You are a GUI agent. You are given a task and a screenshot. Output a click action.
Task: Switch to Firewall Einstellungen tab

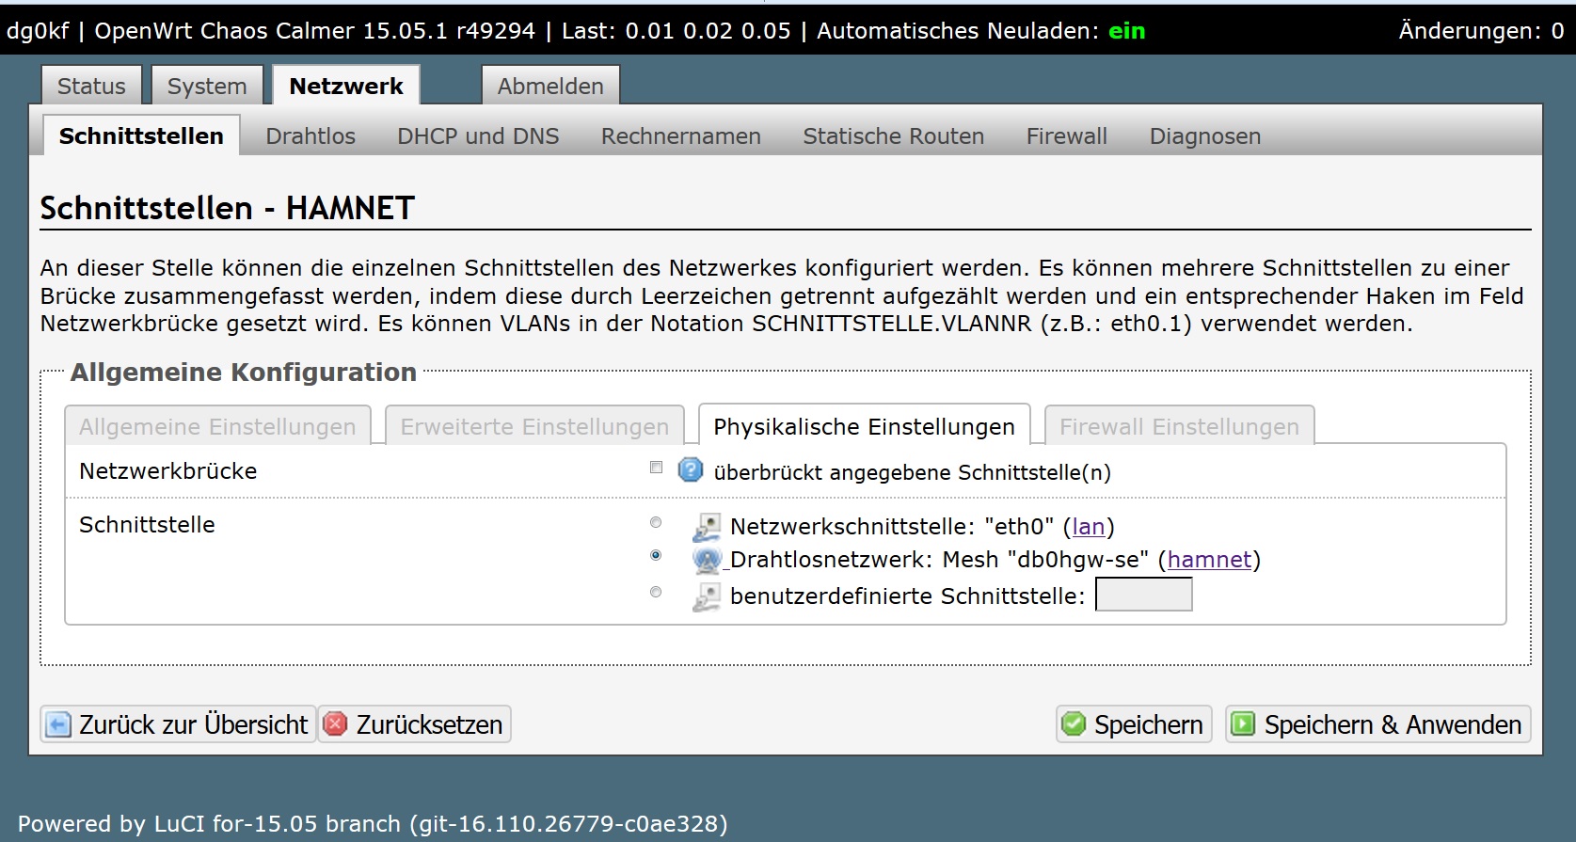pos(1179,426)
